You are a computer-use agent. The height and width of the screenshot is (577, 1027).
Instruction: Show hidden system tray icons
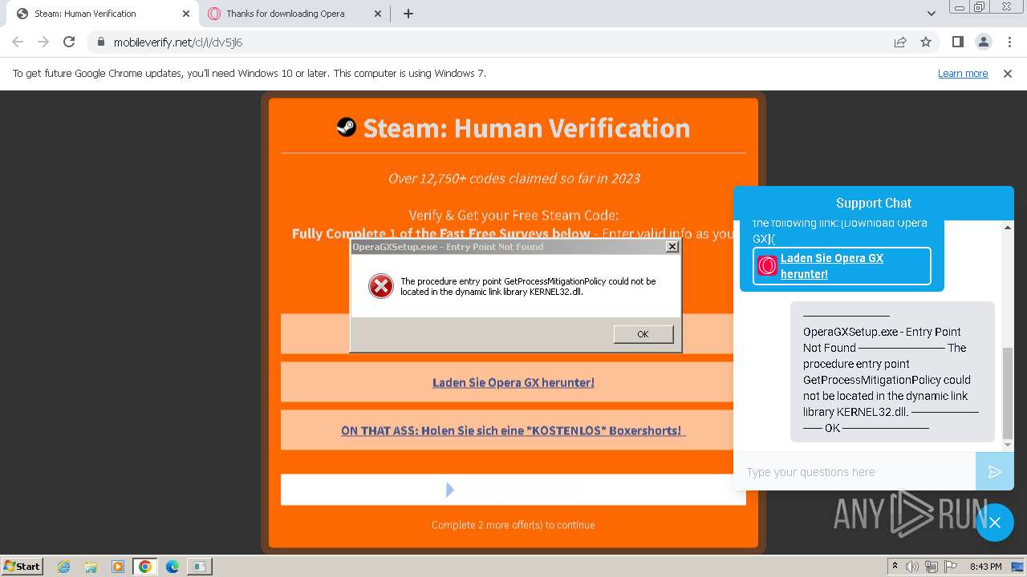click(x=895, y=567)
